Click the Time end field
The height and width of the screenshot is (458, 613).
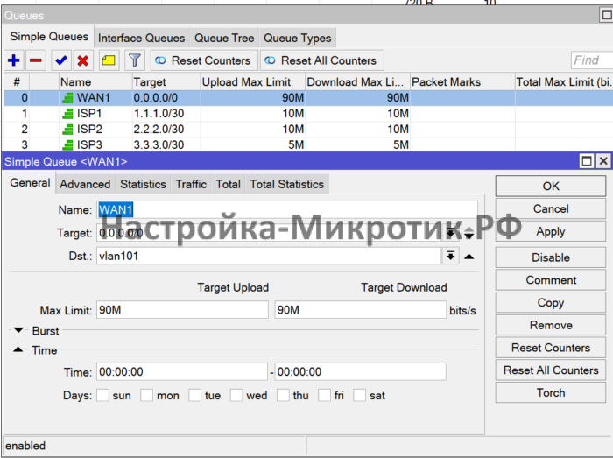point(360,371)
